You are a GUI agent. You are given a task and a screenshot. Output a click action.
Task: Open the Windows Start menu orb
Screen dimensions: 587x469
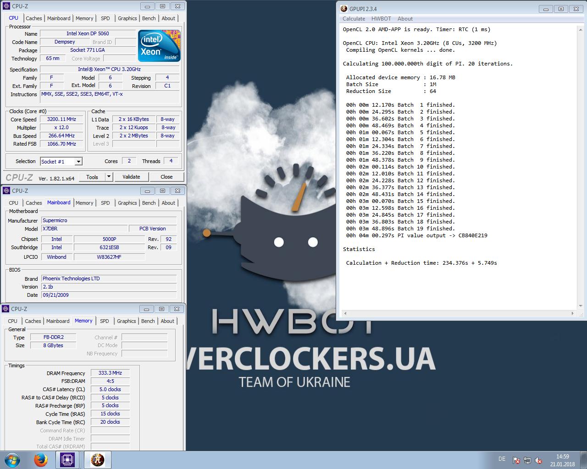[x=12, y=460]
